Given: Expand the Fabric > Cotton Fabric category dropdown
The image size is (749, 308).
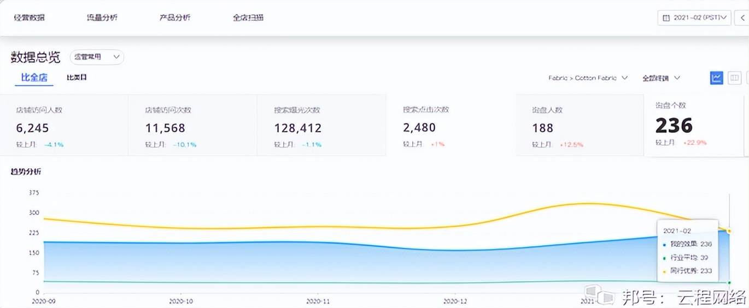Looking at the screenshot, I should point(588,78).
